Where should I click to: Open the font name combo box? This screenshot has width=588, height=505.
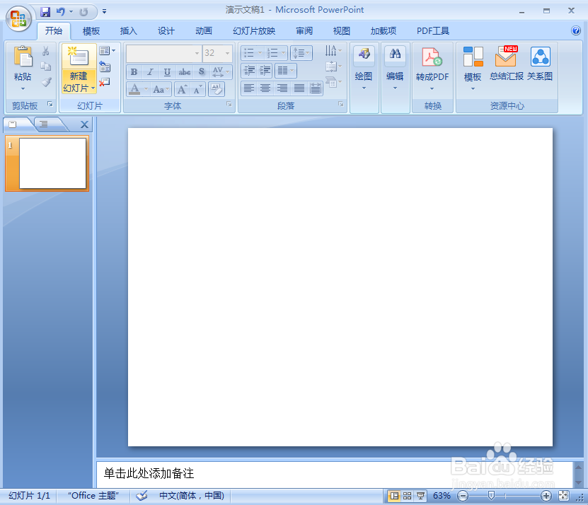[x=164, y=53]
